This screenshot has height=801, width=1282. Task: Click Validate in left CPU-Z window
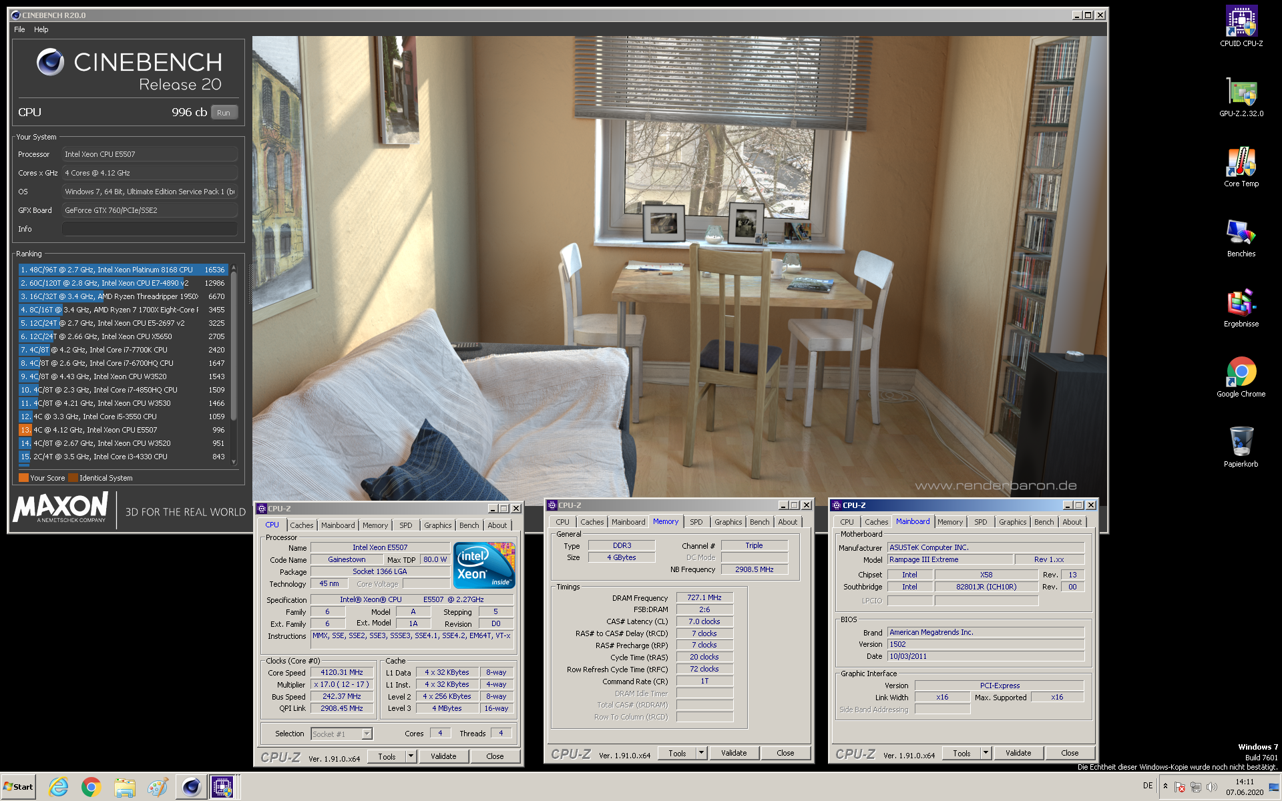[x=443, y=756]
